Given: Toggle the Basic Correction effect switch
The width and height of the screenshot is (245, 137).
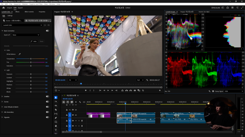Looking at the screenshot, I should coord(47,30).
